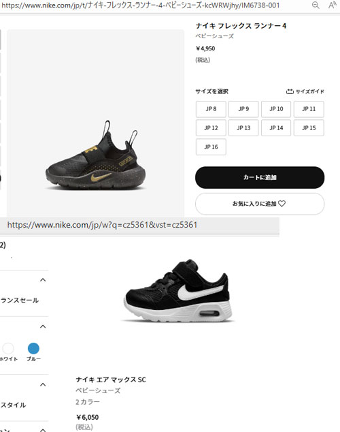
Task: Click the Air Max SC shoe thumbnail
Action: (177, 290)
